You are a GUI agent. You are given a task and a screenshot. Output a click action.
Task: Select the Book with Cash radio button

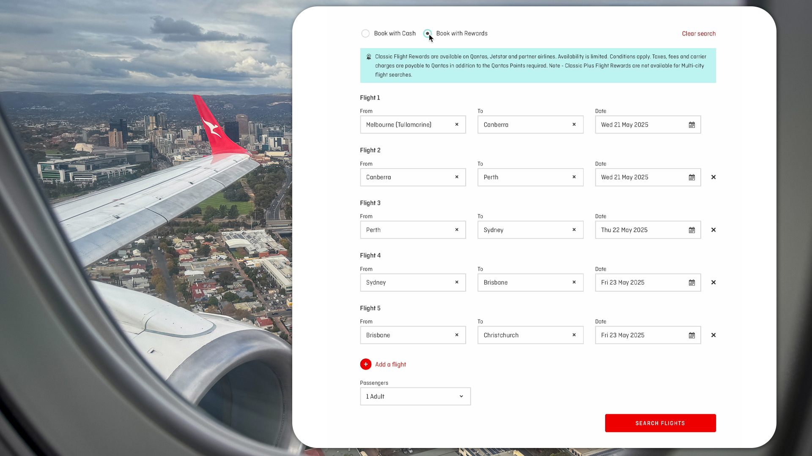tap(365, 33)
